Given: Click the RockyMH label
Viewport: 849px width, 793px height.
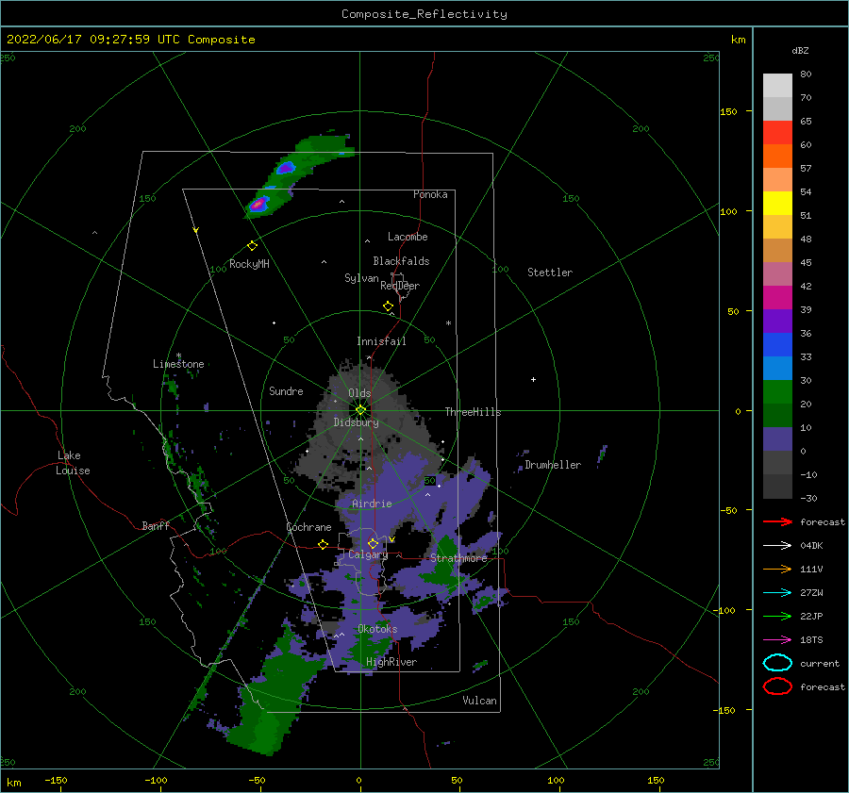Looking at the screenshot, I should tap(249, 264).
